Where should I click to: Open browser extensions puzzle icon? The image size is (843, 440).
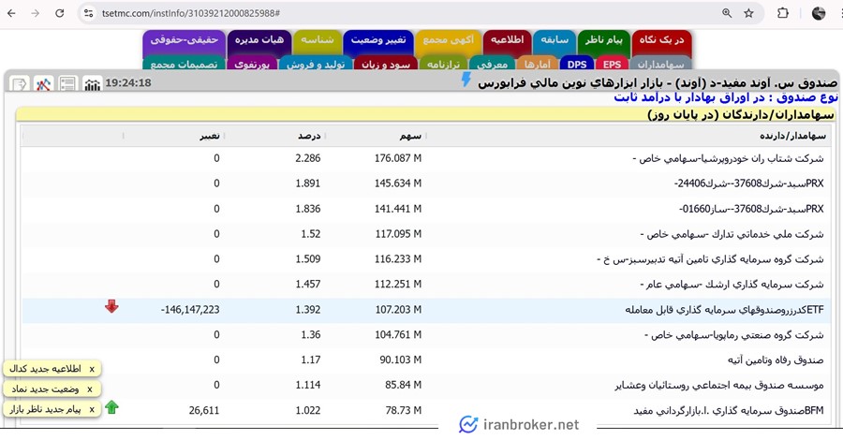pyautogui.click(x=783, y=13)
